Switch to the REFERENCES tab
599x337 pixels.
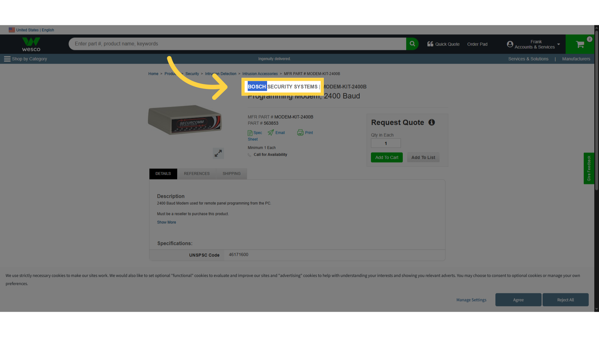click(197, 174)
